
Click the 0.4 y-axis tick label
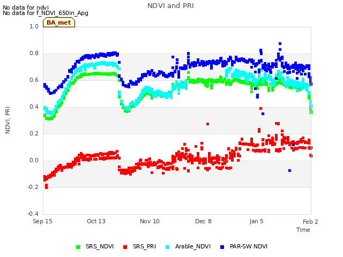click(34, 107)
